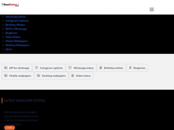Open the Brithday wishes category button
Screen dimensions: 174x130
click(111, 68)
